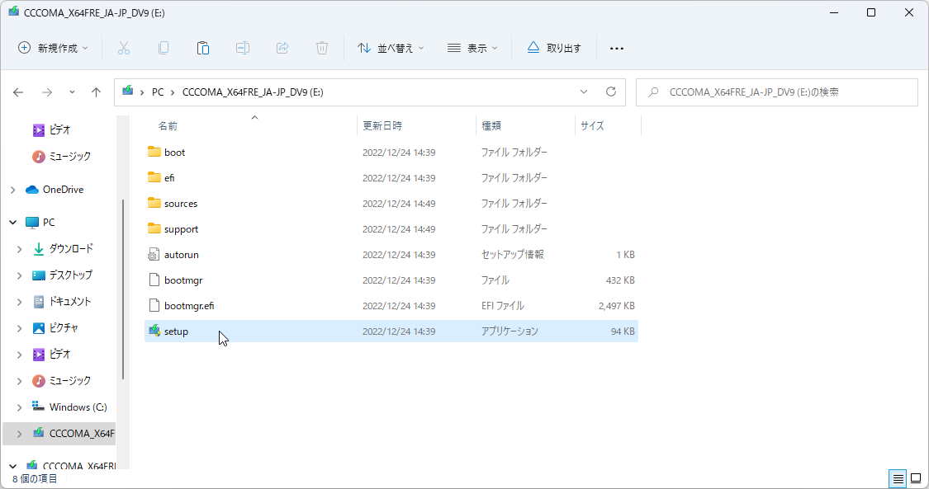Open the 並べ替え sort dropdown
929x489 pixels.
[391, 48]
